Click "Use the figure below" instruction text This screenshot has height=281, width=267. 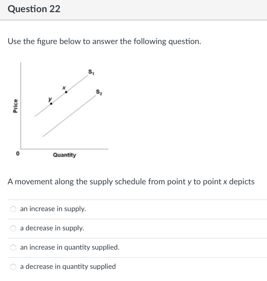(104, 41)
